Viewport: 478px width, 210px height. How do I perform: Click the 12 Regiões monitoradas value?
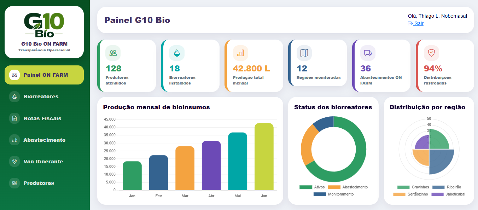302,68
